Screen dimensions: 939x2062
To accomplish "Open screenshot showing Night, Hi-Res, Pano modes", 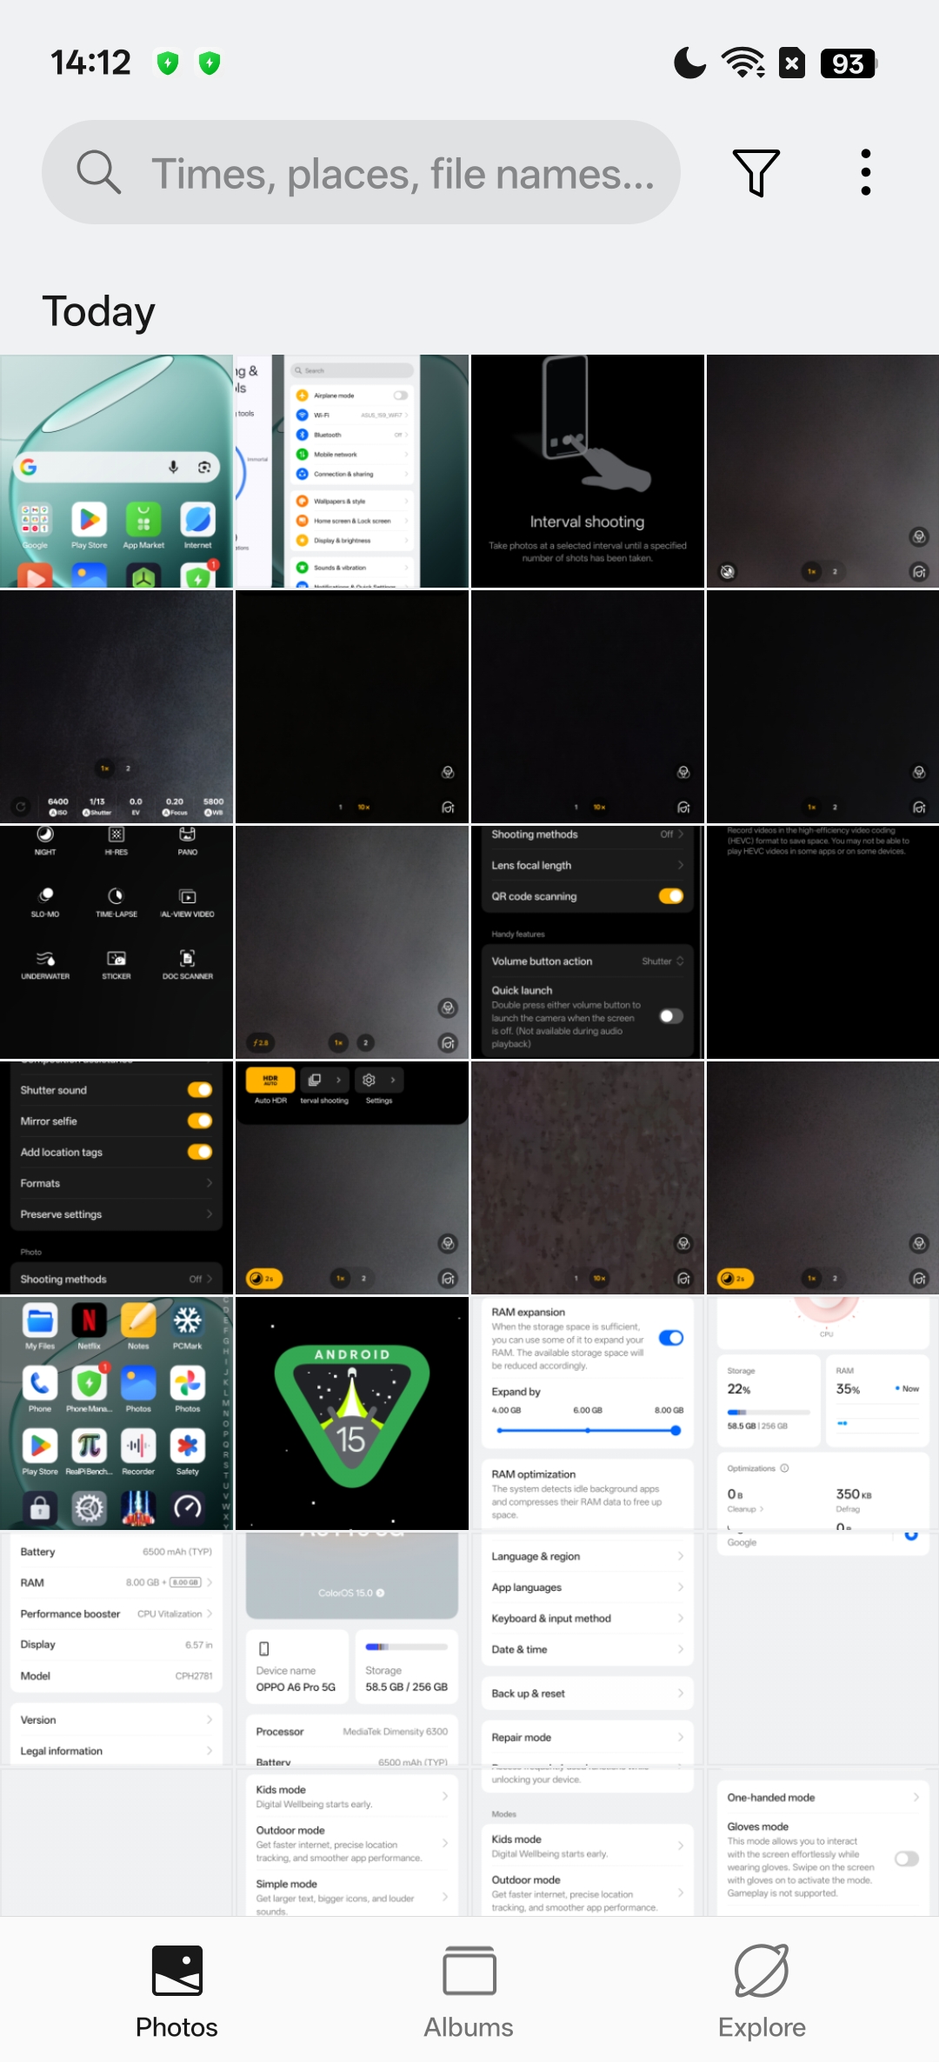I will (x=117, y=941).
